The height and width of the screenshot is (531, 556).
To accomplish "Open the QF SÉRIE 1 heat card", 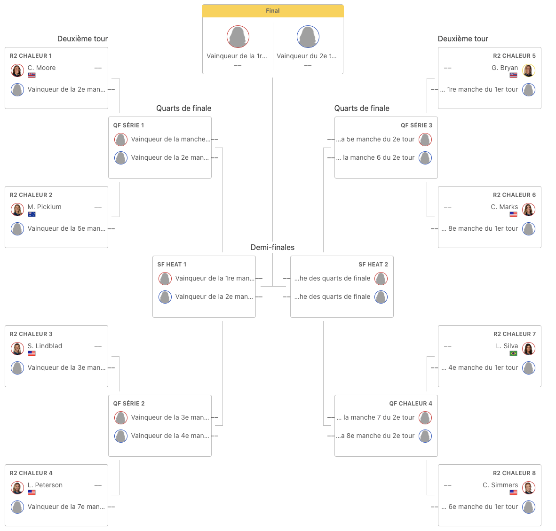I will pos(160,148).
